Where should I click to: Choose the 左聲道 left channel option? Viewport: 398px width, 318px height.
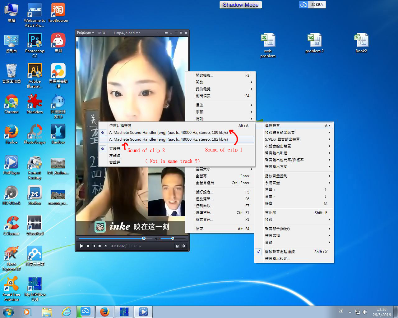(x=176, y=156)
